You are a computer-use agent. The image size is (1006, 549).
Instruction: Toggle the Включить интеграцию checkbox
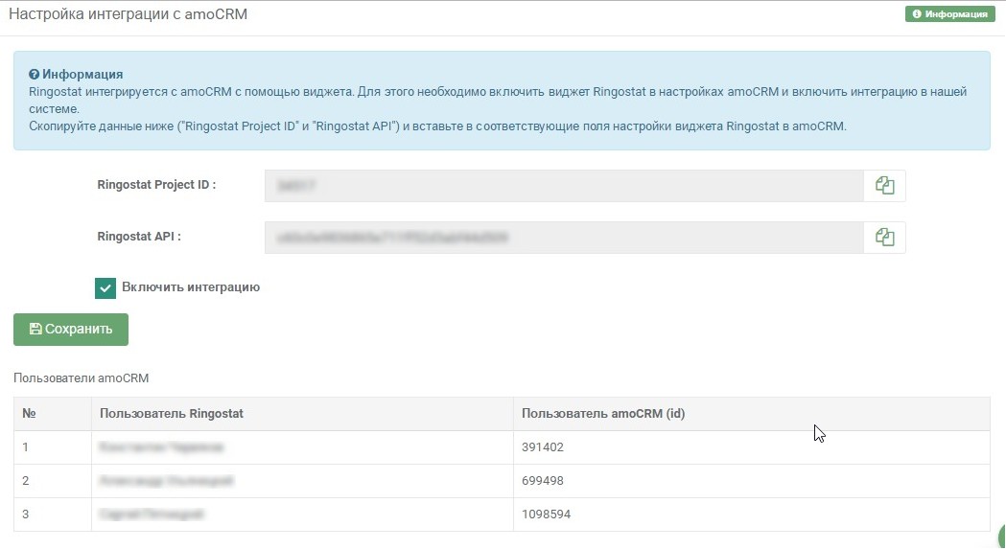tap(105, 288)
